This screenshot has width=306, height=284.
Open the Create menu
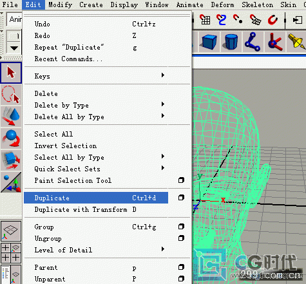point(91,5)
